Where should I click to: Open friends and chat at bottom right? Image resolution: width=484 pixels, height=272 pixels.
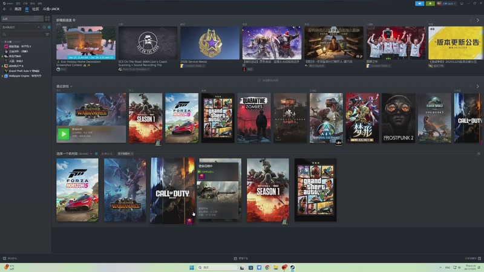point(473,259)
